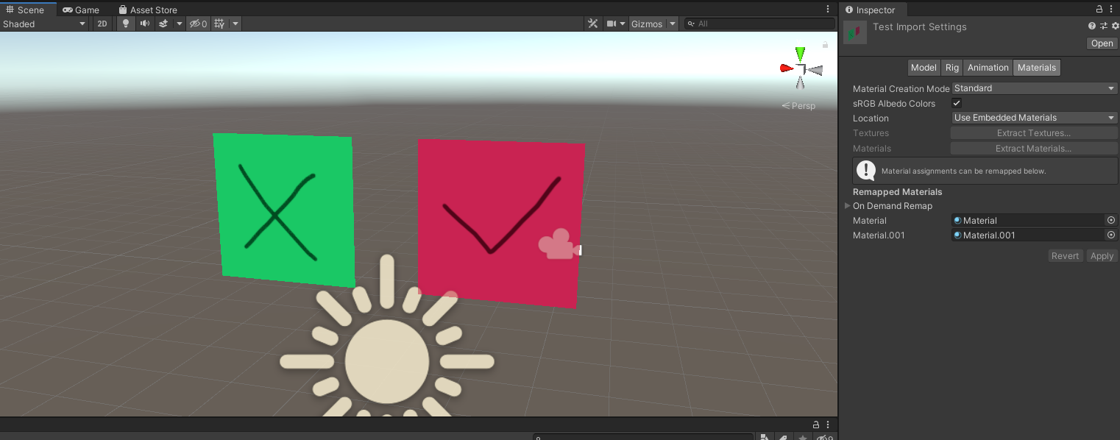
Task: Click the Open button for Test Import Settings
Action: (x=1101, y=43)
